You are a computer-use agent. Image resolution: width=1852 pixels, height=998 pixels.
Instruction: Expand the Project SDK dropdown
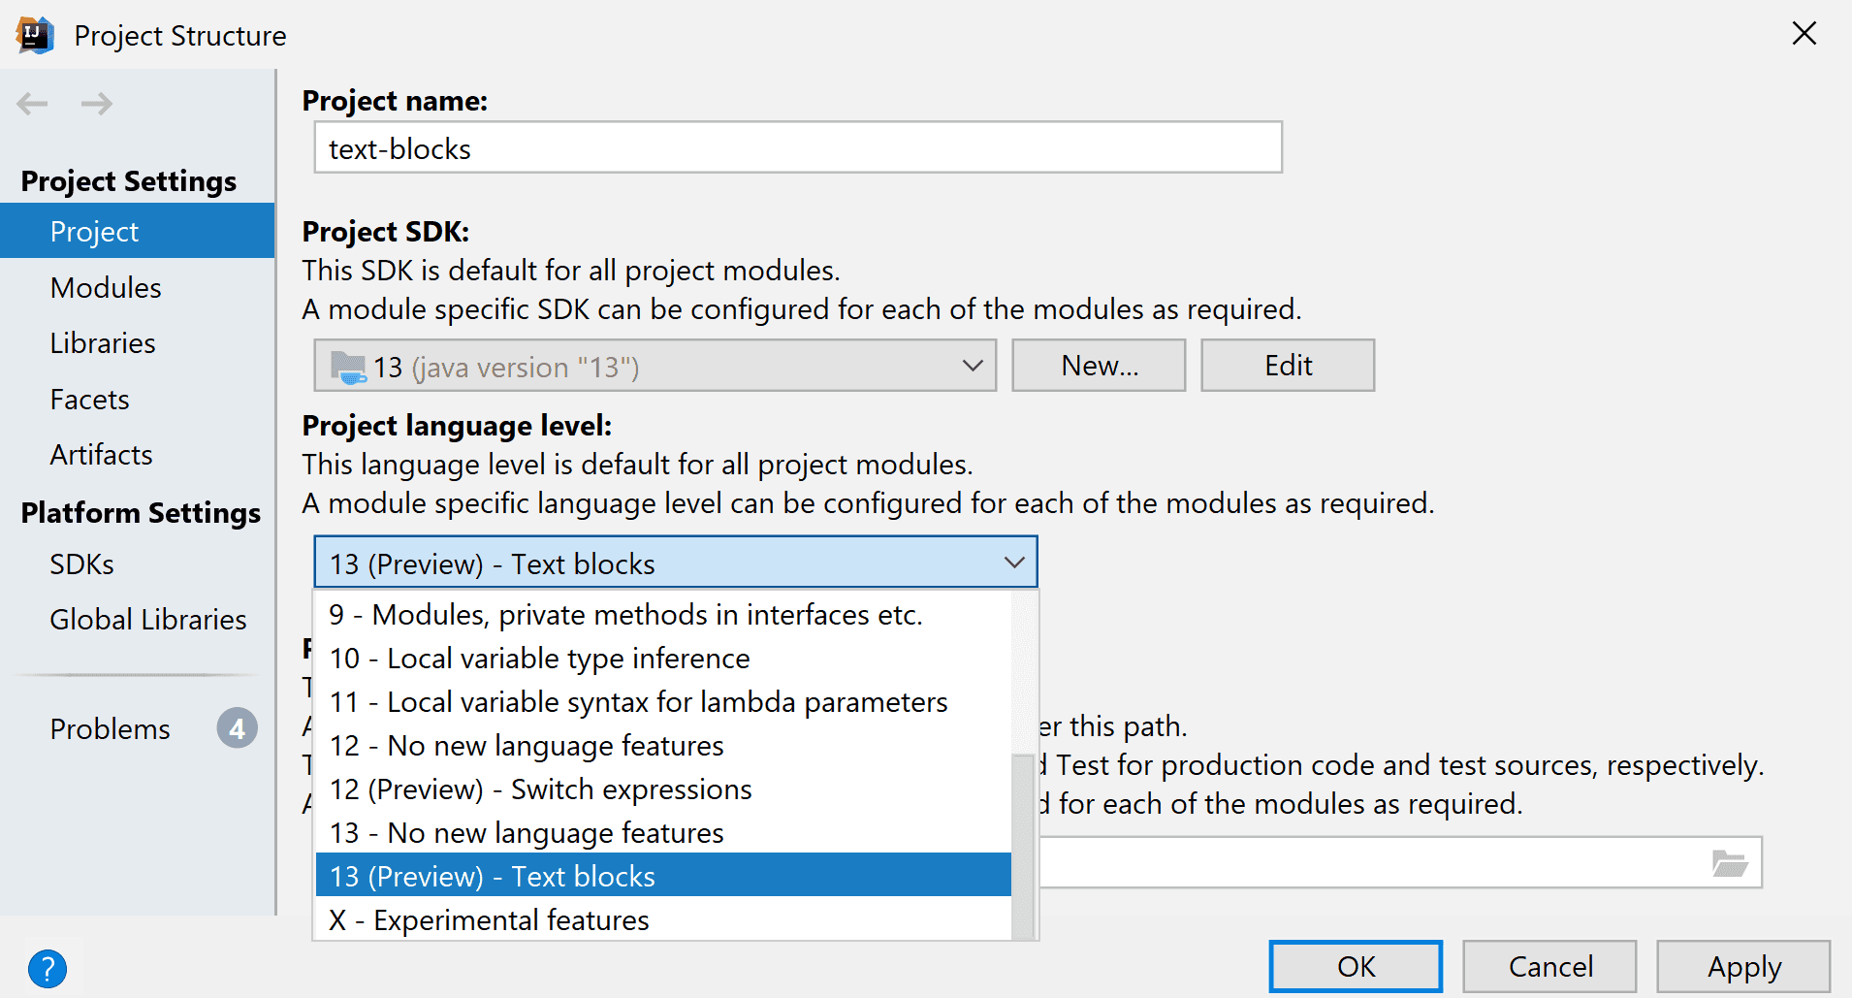click(972, 366)
